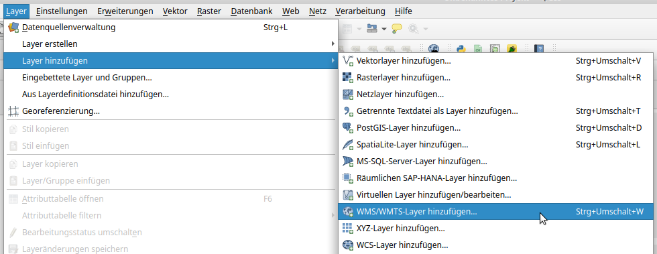
Task: Open the Einstellungen menu
Action: [62, 11]
